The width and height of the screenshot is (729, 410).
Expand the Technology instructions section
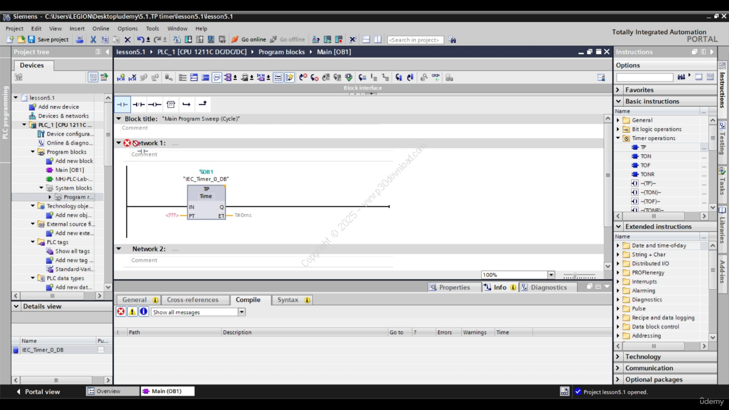[x=619, y=356]
